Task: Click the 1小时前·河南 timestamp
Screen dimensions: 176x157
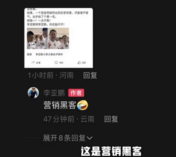Action: coord(51,75)
